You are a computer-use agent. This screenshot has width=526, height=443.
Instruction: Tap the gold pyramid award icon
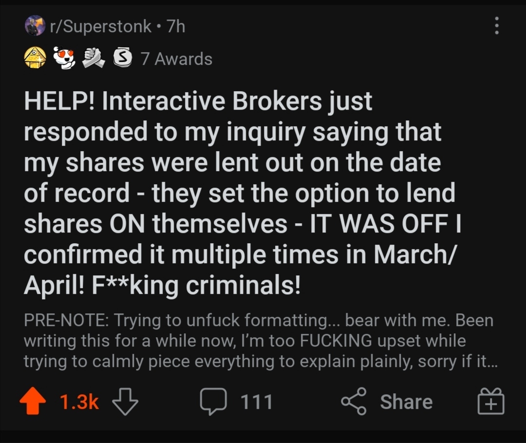36,59
